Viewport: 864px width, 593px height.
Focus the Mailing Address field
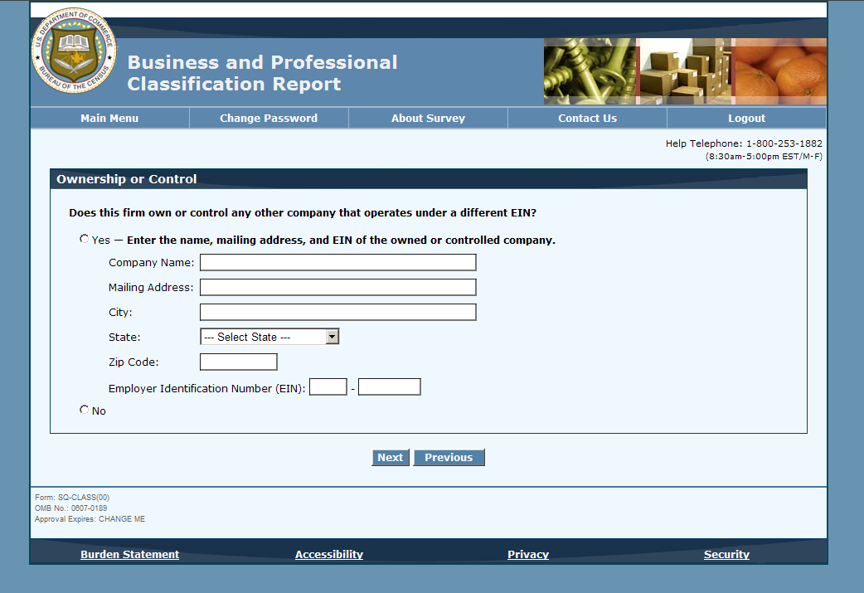click(337, 287)
